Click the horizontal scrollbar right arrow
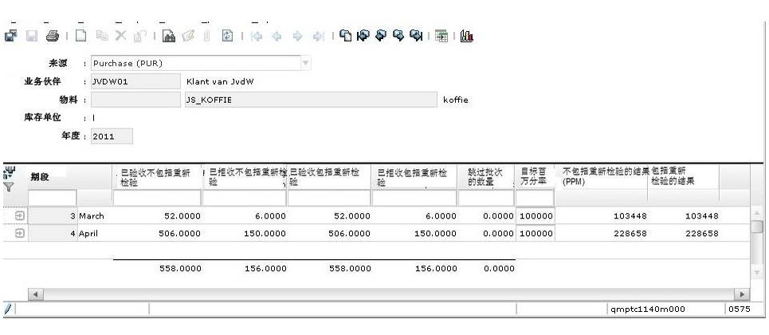The width and height of the screenshot is (769, 335). tap(745, 295)
